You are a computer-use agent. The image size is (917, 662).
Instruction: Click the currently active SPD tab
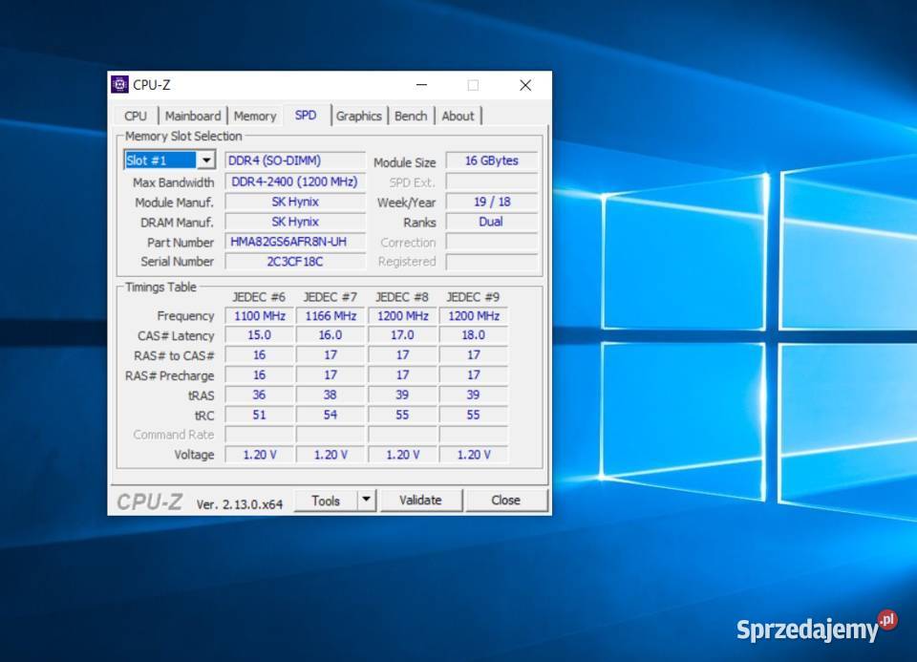pyautogui.click(x=306, y=114)
